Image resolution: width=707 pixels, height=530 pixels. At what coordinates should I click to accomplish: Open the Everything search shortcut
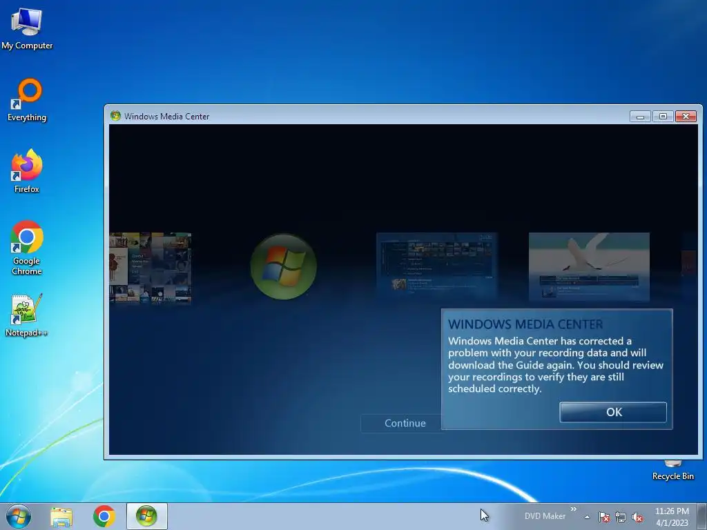(27, 100)
